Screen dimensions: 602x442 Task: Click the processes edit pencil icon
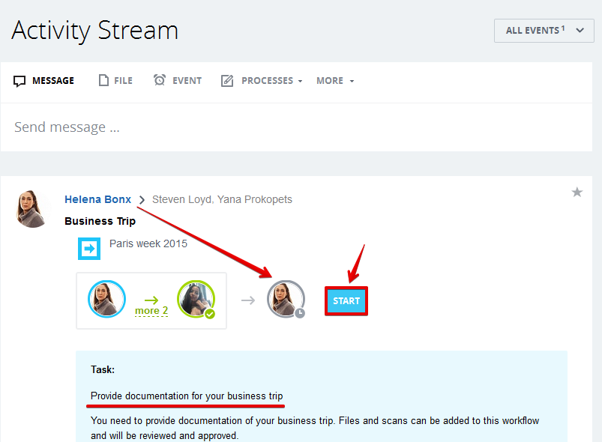coord(227,81)
